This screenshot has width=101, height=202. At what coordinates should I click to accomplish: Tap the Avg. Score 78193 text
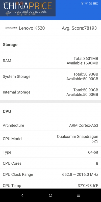(x=79, y=28)
